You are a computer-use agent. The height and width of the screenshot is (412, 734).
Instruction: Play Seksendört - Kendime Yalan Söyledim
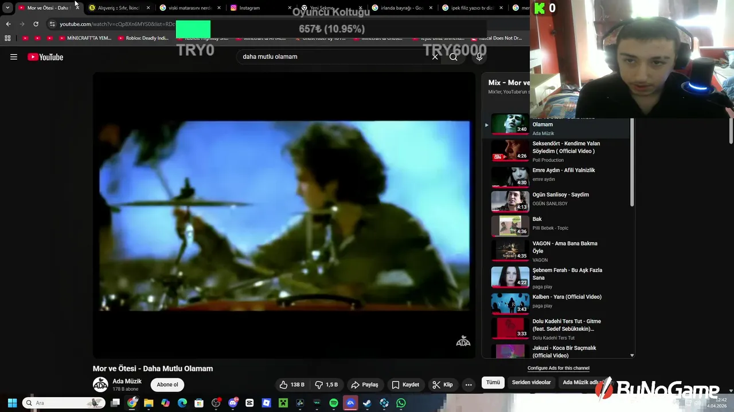556,151
